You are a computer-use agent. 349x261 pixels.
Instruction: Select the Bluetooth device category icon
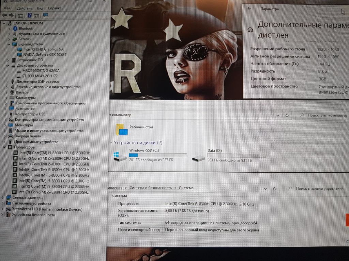click(15, 29)
